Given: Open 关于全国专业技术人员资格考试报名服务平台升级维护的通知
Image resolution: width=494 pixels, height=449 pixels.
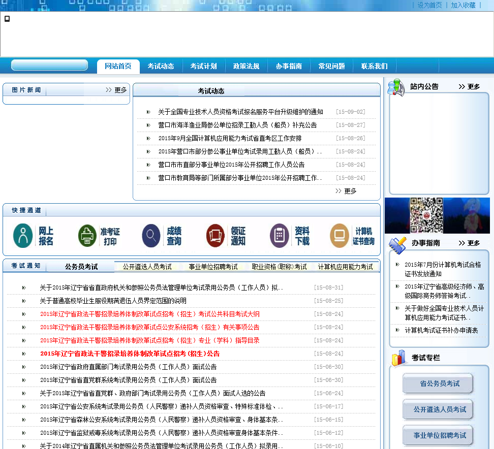Looking at the screenshot, I should tap(241, 112).
